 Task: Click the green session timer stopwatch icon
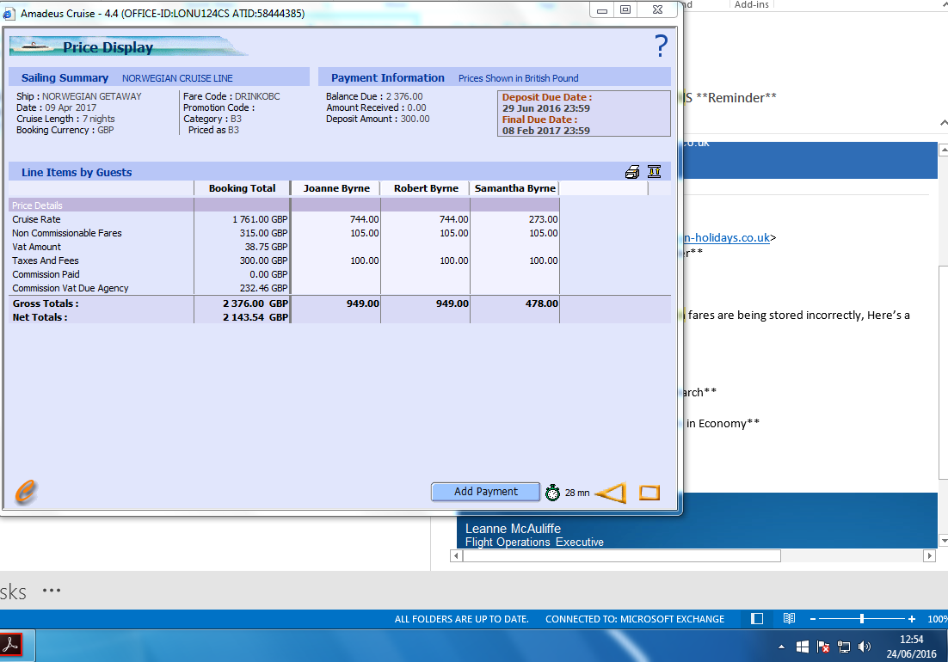[x=553, y=493]
